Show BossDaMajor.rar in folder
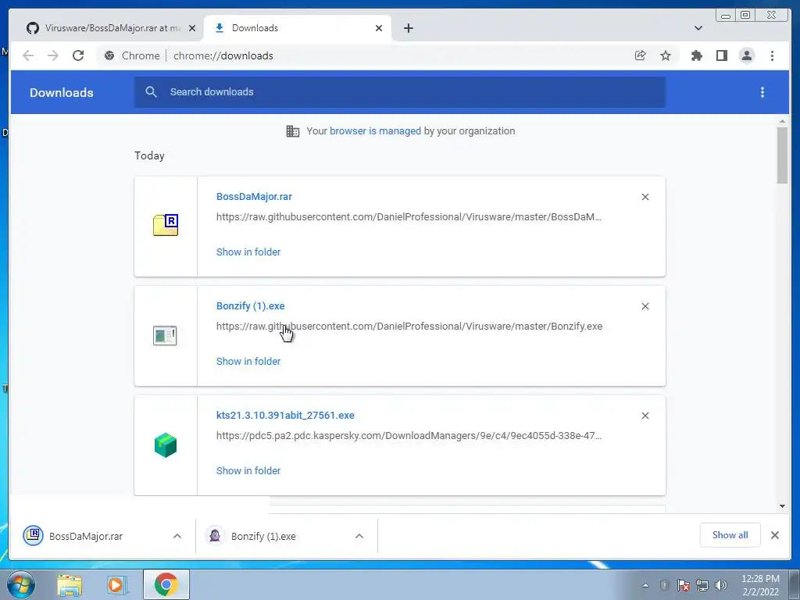Image resolution: width=800 pixels, height=600 pixels. point(248,252)
